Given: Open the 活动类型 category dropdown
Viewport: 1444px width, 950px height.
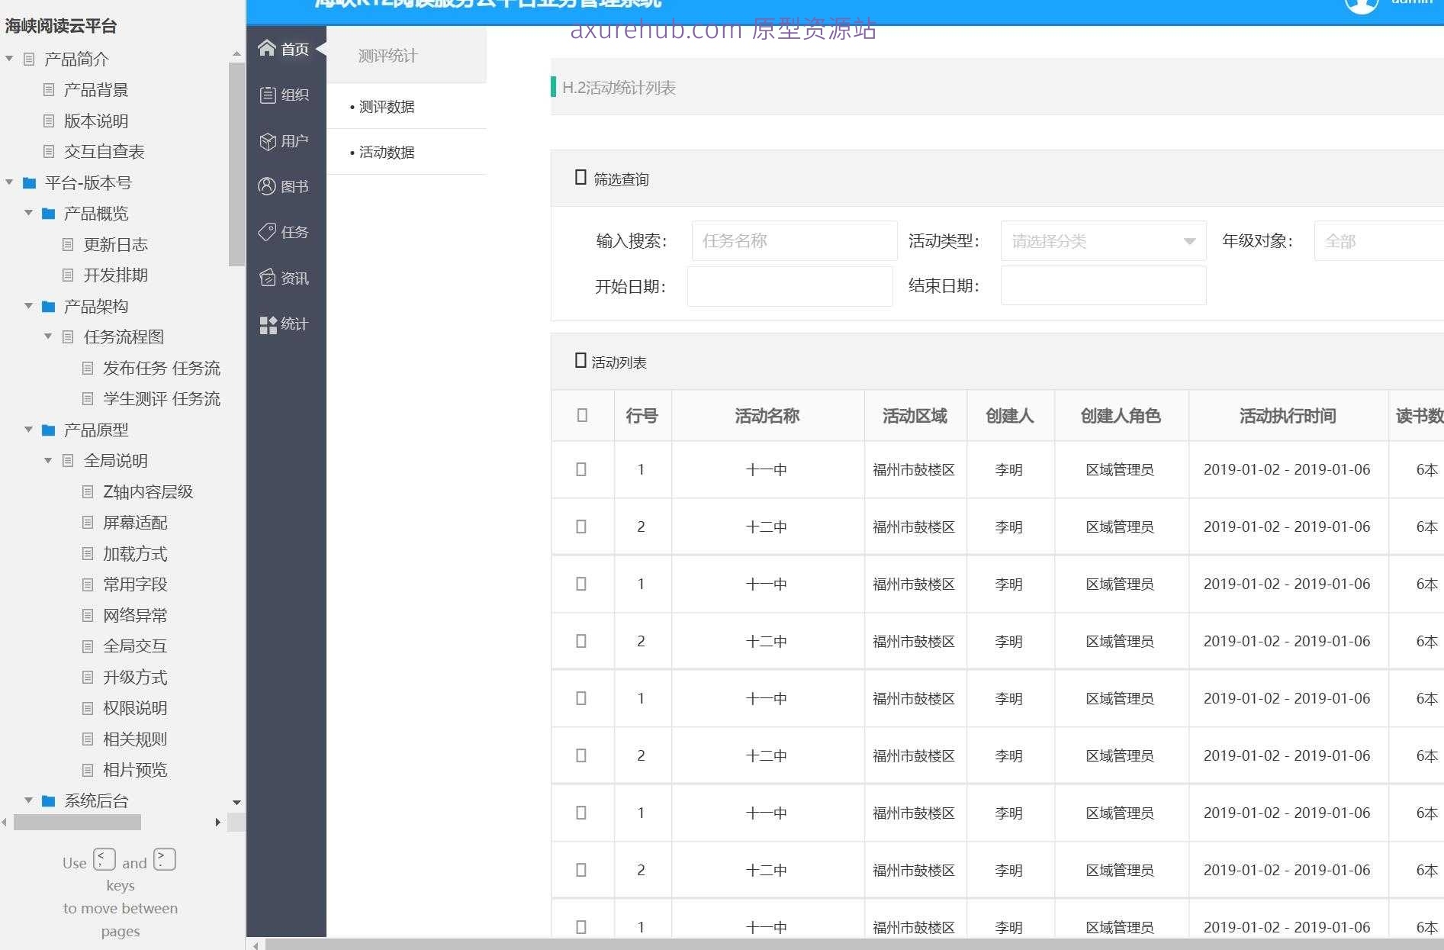Looking at the screenshot, I should point(1103,241).
